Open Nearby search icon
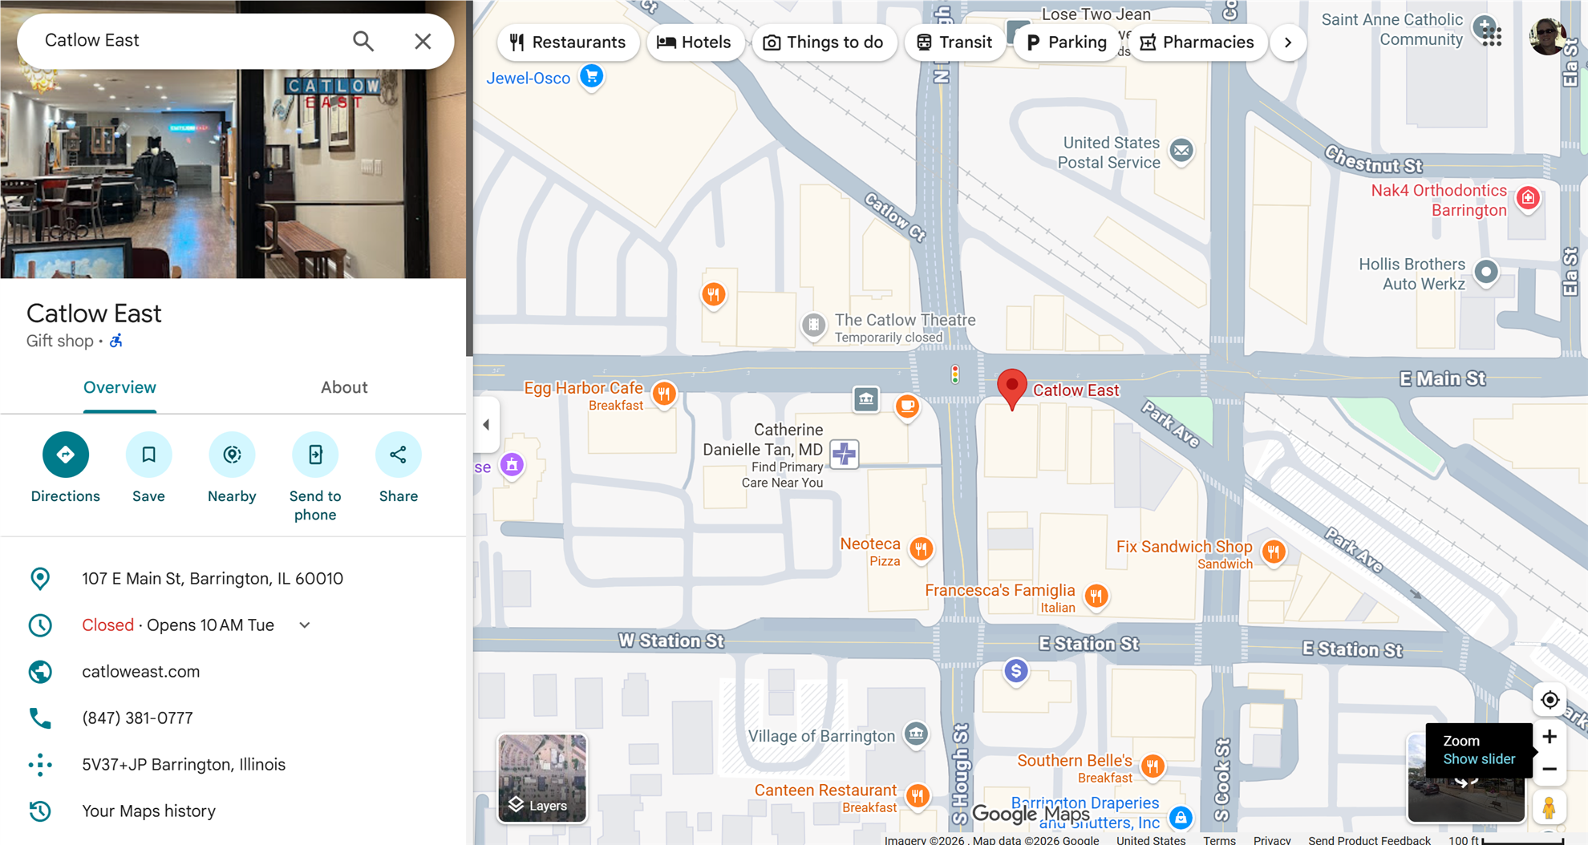The height and width of the screenshot is (845, 1588). pos(232,455)
